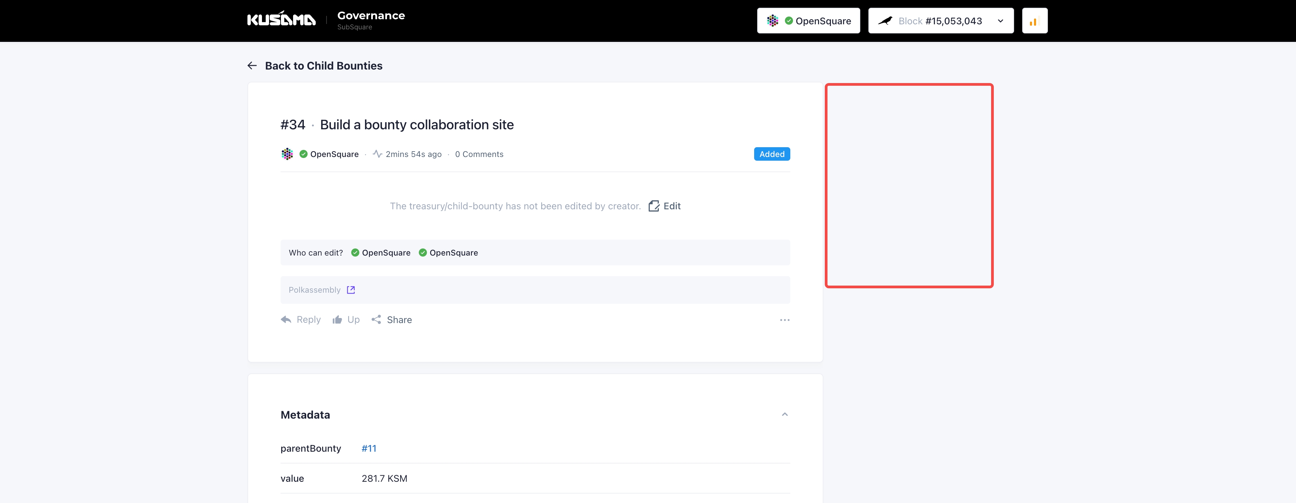1296x503 pixels.
Task: Click the thumbs up icon
Action: (337, 320)
